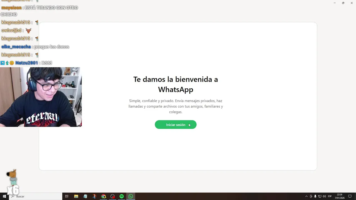Click the green Iniciar sesión button
The height and width of the screenshot is (200, 356).
pyautogui.click(x=175, y=125)
